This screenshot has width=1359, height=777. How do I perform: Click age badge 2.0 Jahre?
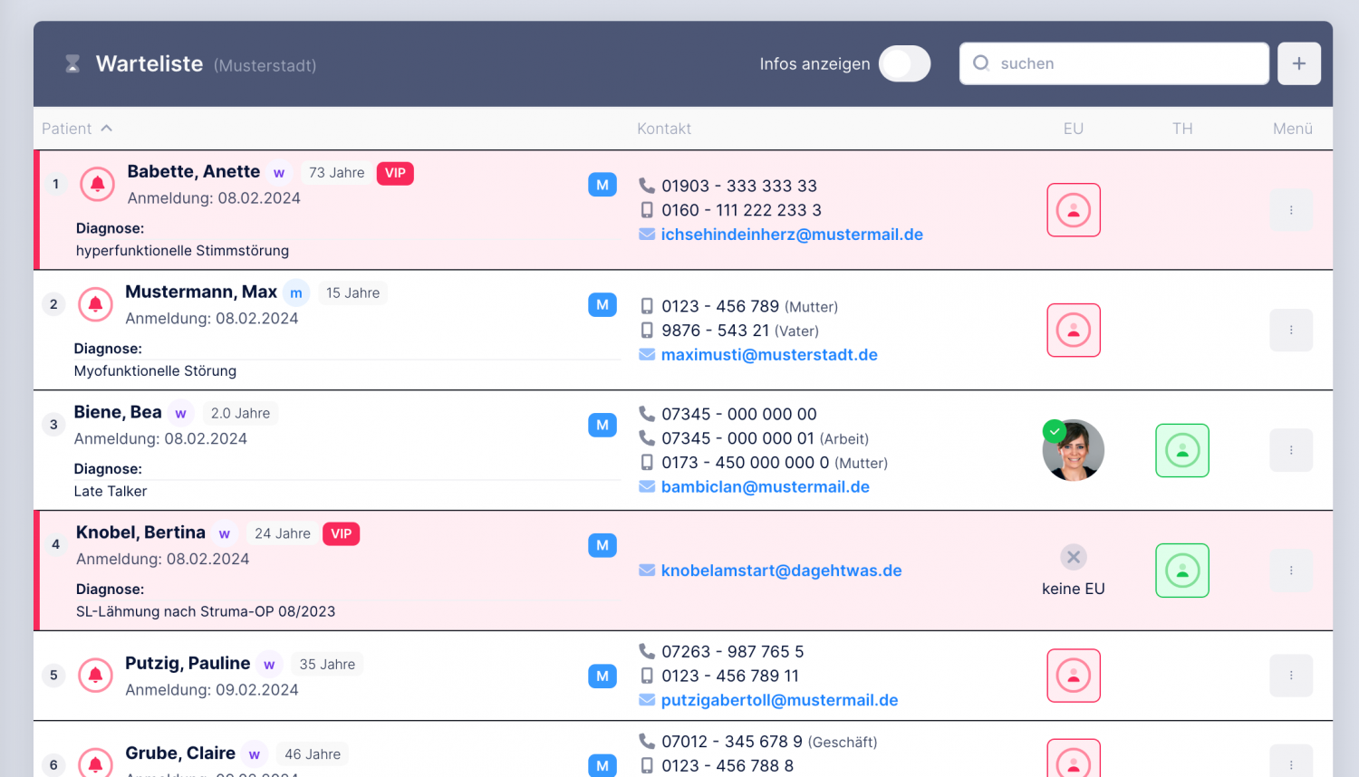coord(240,413)
